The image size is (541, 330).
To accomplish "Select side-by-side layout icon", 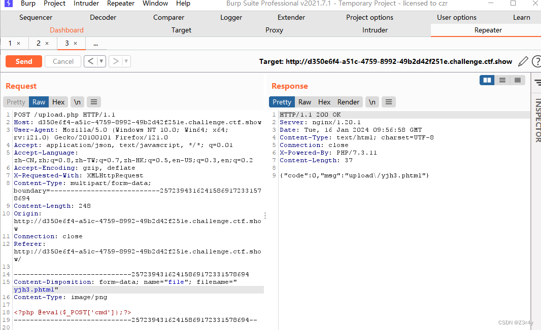I will click(487, 80).
